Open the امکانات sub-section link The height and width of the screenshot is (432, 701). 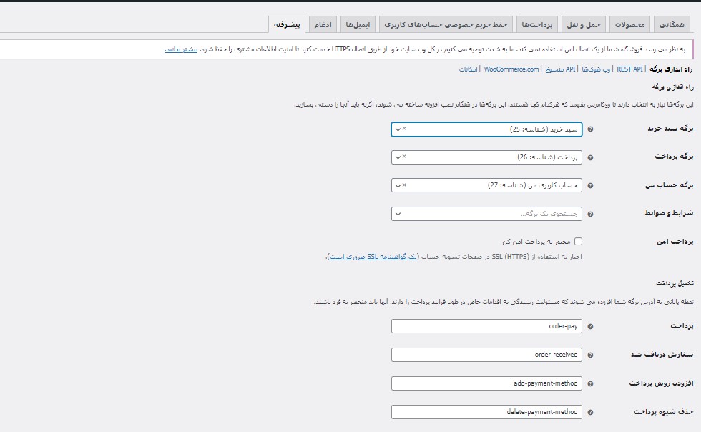[468, 69]
